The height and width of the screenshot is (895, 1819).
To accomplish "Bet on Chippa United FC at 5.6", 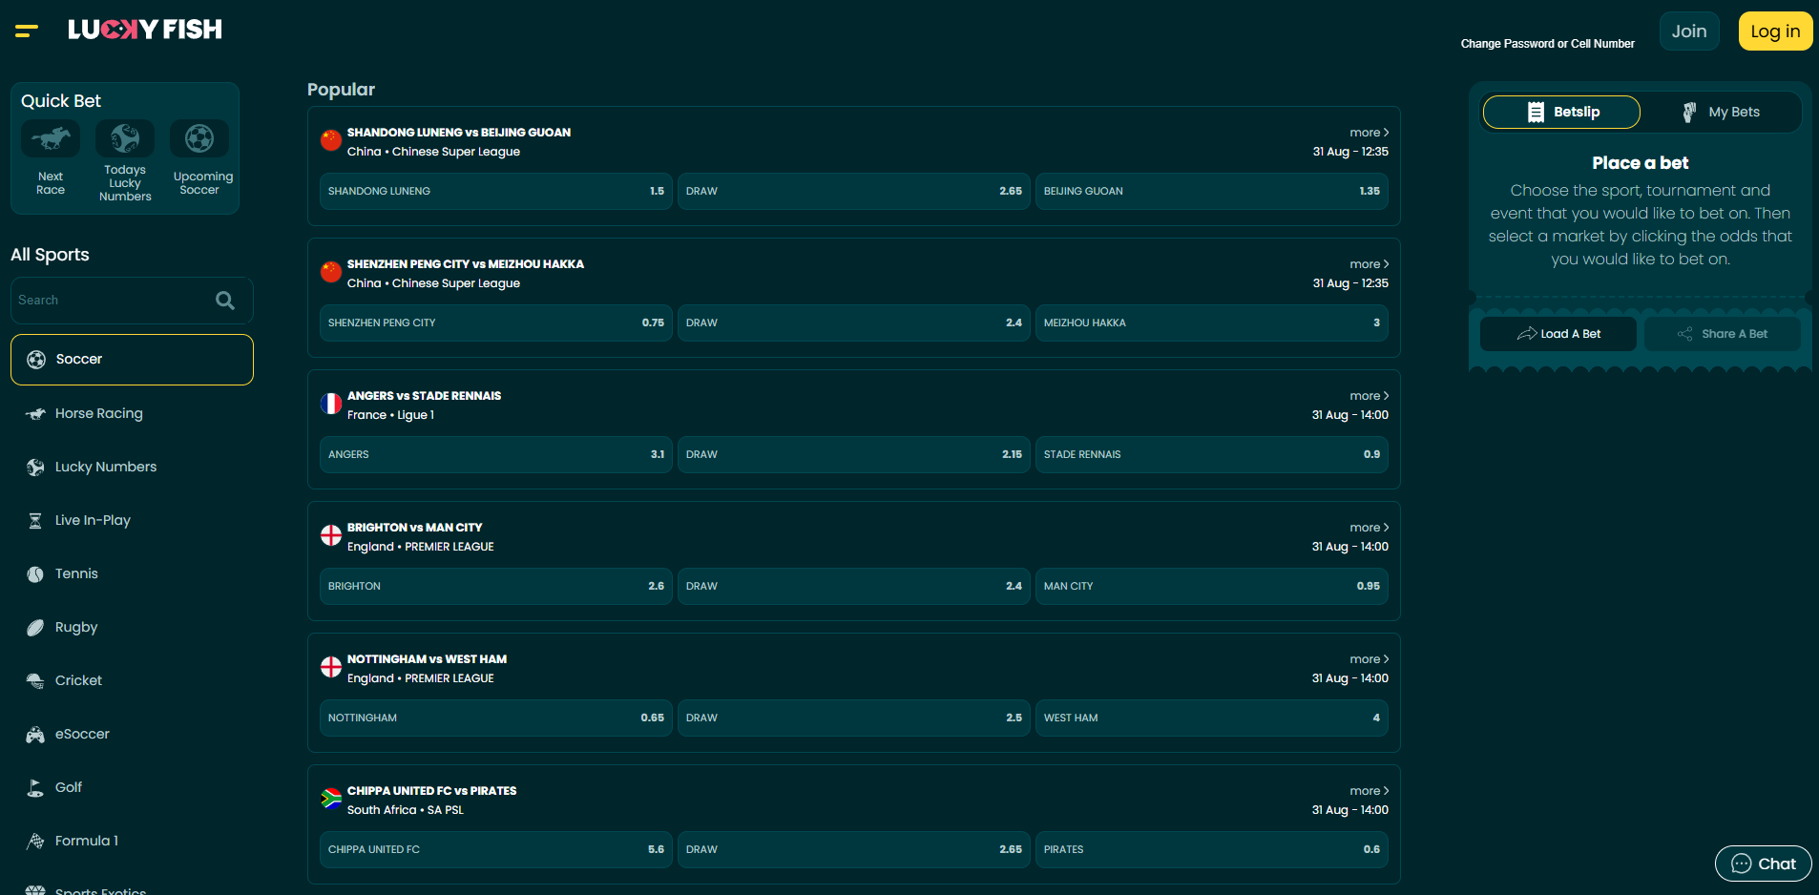I will pos(496,849).
